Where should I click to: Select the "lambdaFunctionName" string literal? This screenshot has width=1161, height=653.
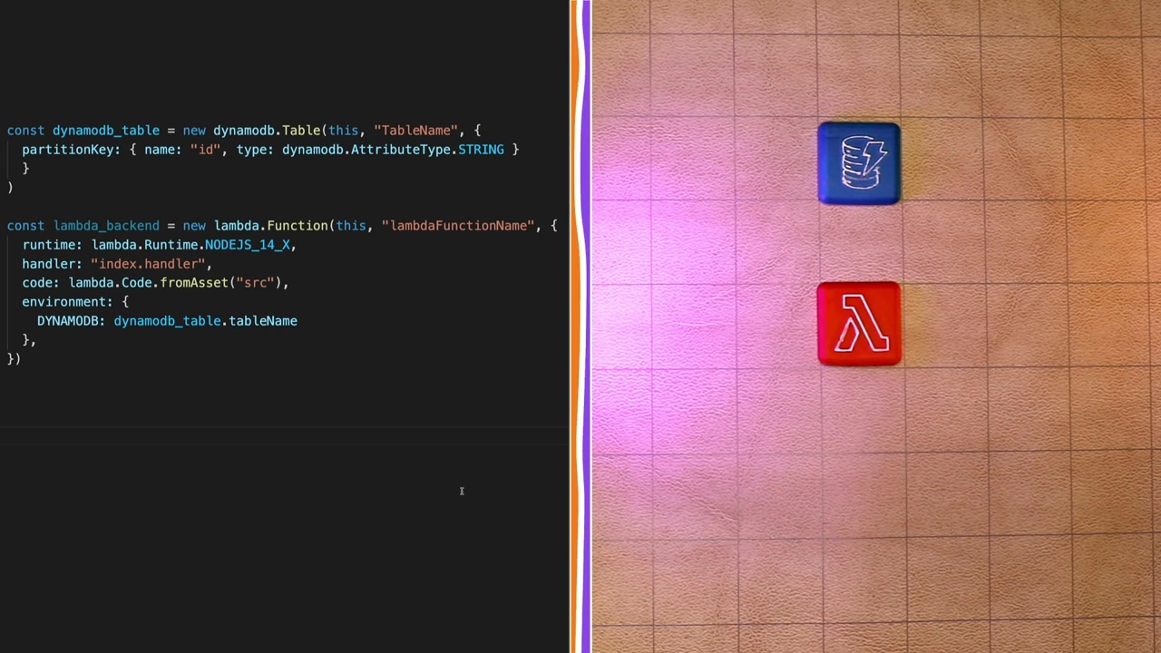point(458,226)
